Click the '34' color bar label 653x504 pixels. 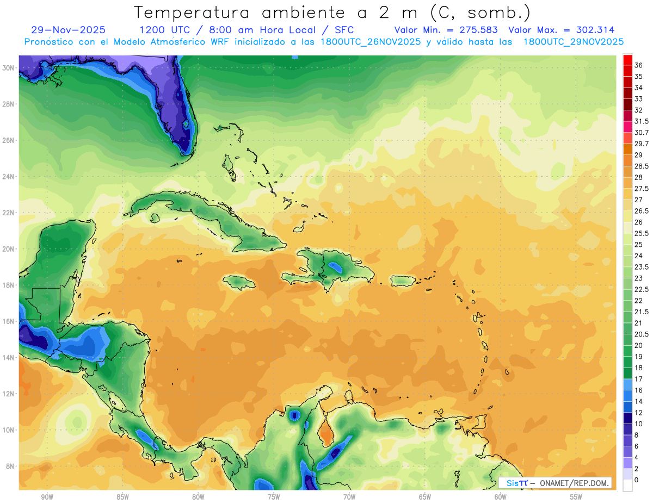(x=639, y=88)
